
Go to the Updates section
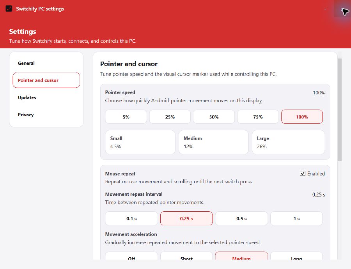point(46,97)
